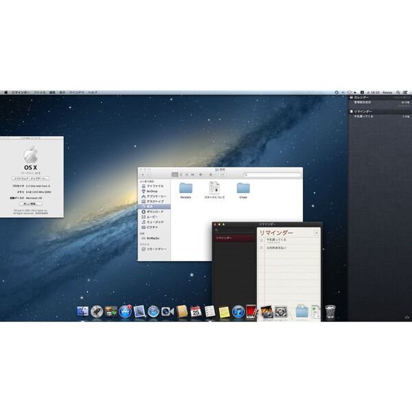Launch Safari compass icon in Dock
The width and height of the screenshot is (412, 412).
153,312
